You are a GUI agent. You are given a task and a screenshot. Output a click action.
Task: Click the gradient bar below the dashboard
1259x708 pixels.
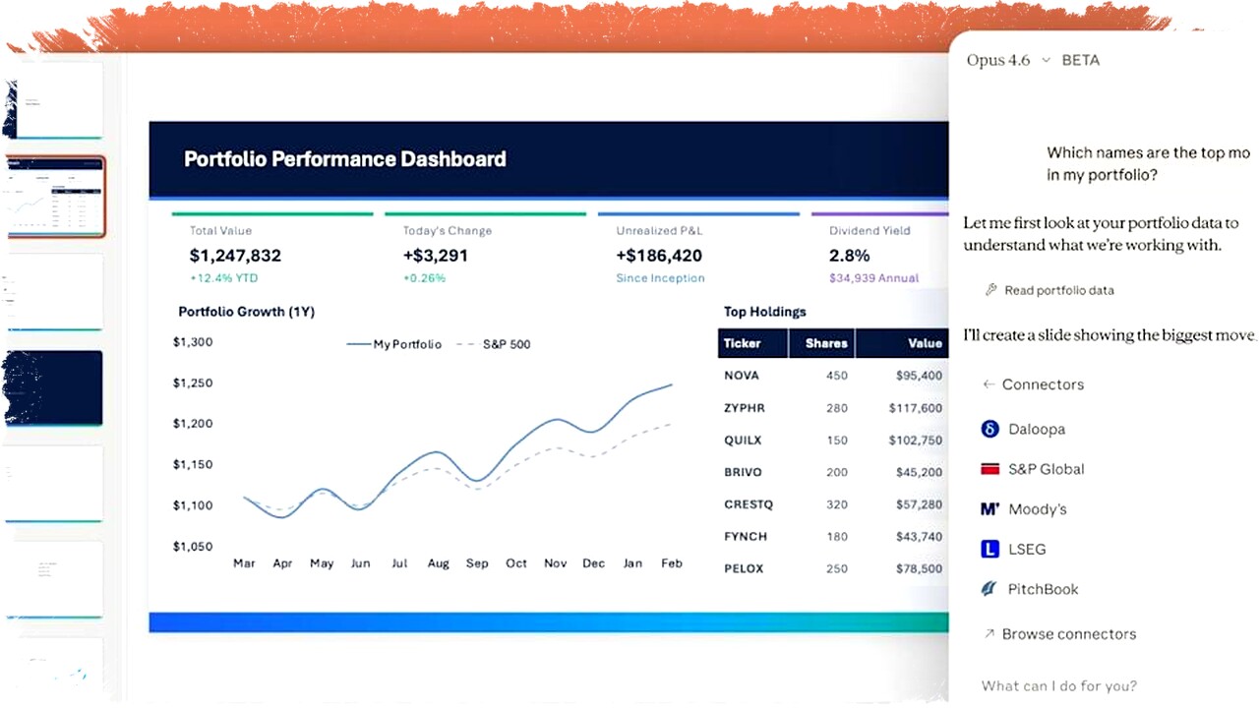click(x=549, y=620)
